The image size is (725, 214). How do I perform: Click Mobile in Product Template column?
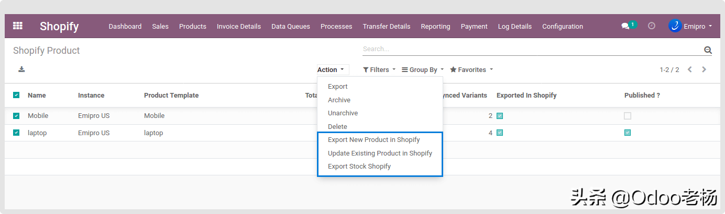pyautogui.click(x=154, y=116)
